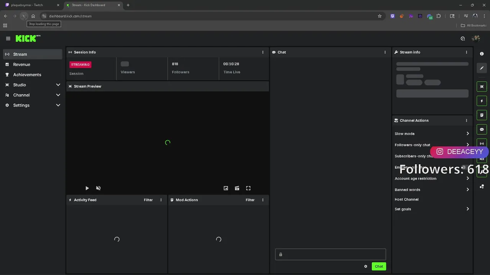Open Mod Actions three-dot menu

click(x=263, y=200)
